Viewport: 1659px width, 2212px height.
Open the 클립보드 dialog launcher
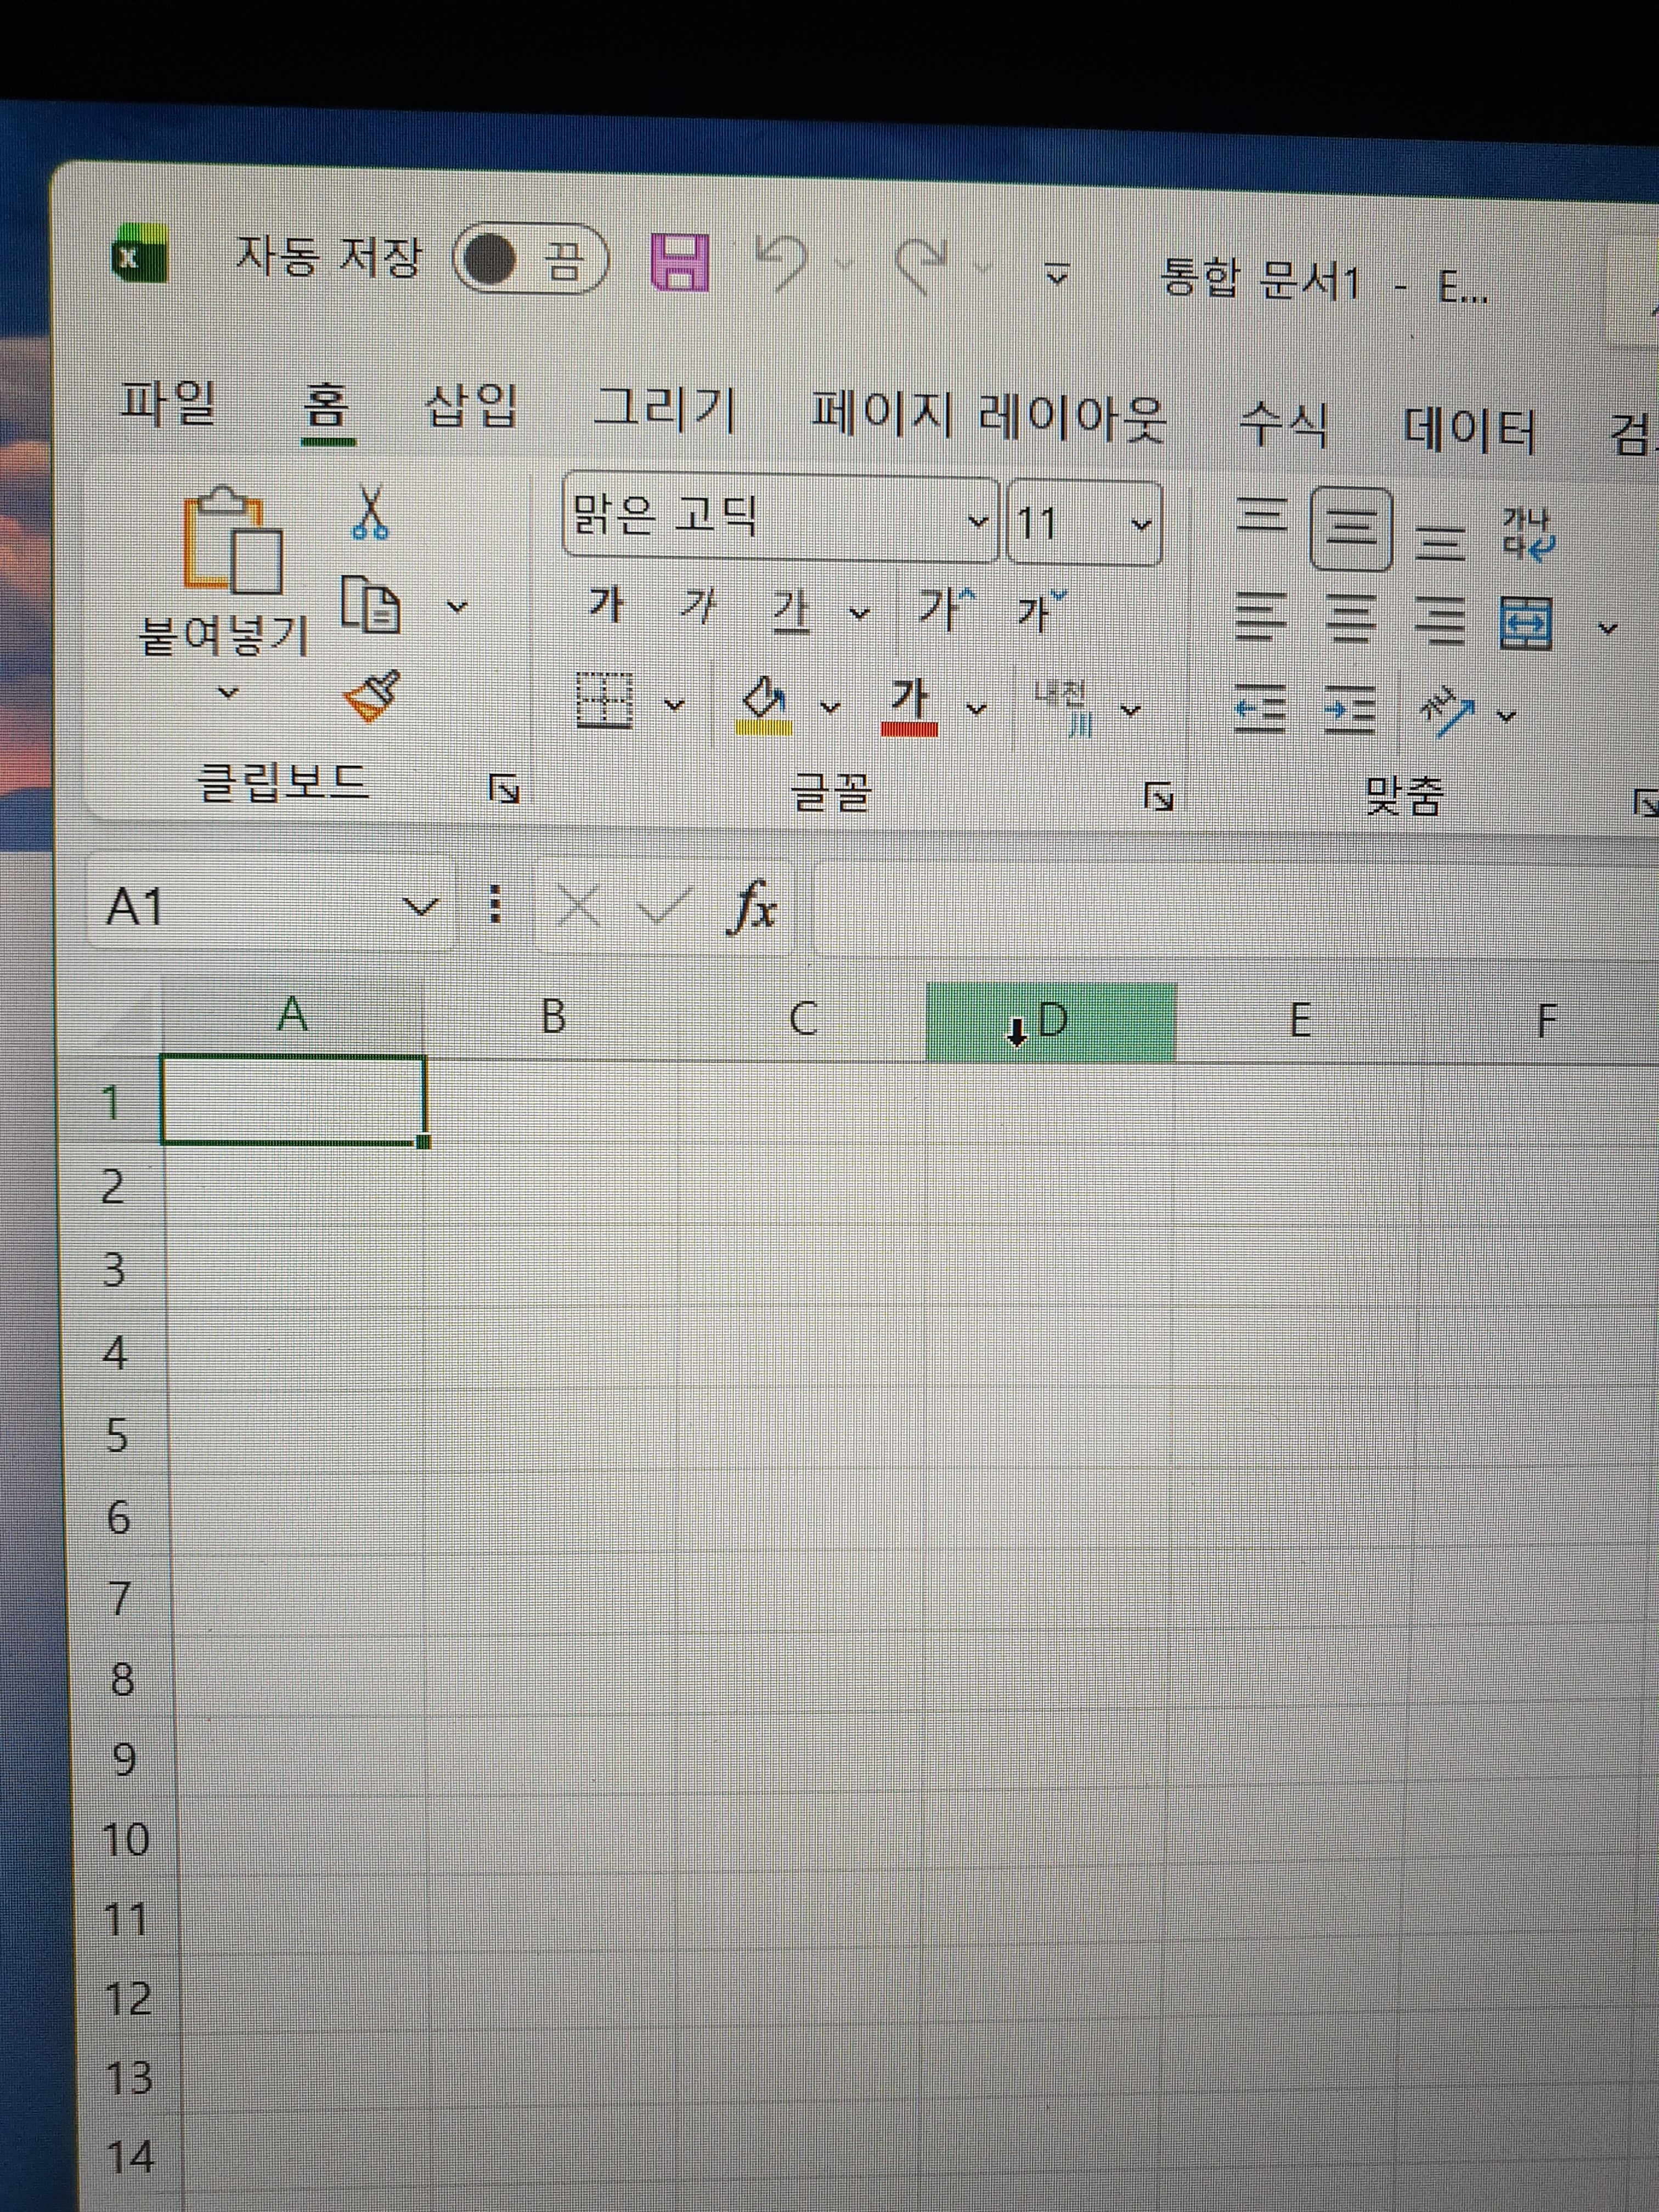504,789
